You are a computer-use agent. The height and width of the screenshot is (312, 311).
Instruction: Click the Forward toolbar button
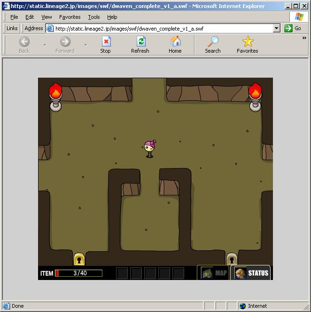(65, 45)
